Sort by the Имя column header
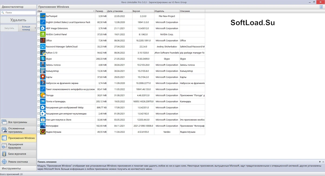Viewport: 325px width, 176px height. pos(66,11)
